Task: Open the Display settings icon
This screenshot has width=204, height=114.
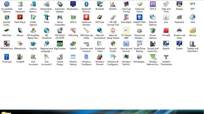Action: pyautogui.click(x=179, y=4)
